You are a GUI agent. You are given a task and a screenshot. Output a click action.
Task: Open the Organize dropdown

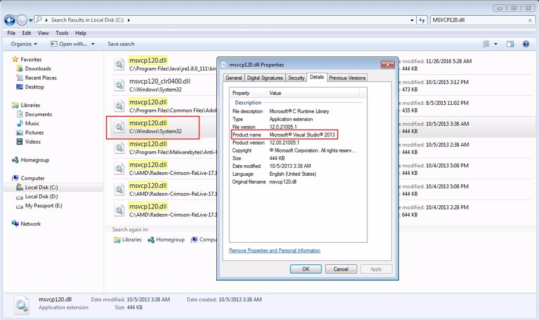coord(24,44)
